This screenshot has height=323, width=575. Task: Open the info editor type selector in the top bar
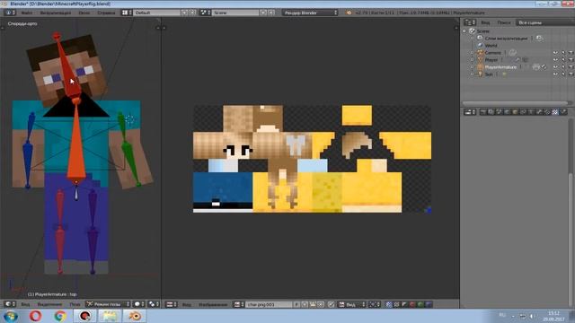[x=10, y=13]
